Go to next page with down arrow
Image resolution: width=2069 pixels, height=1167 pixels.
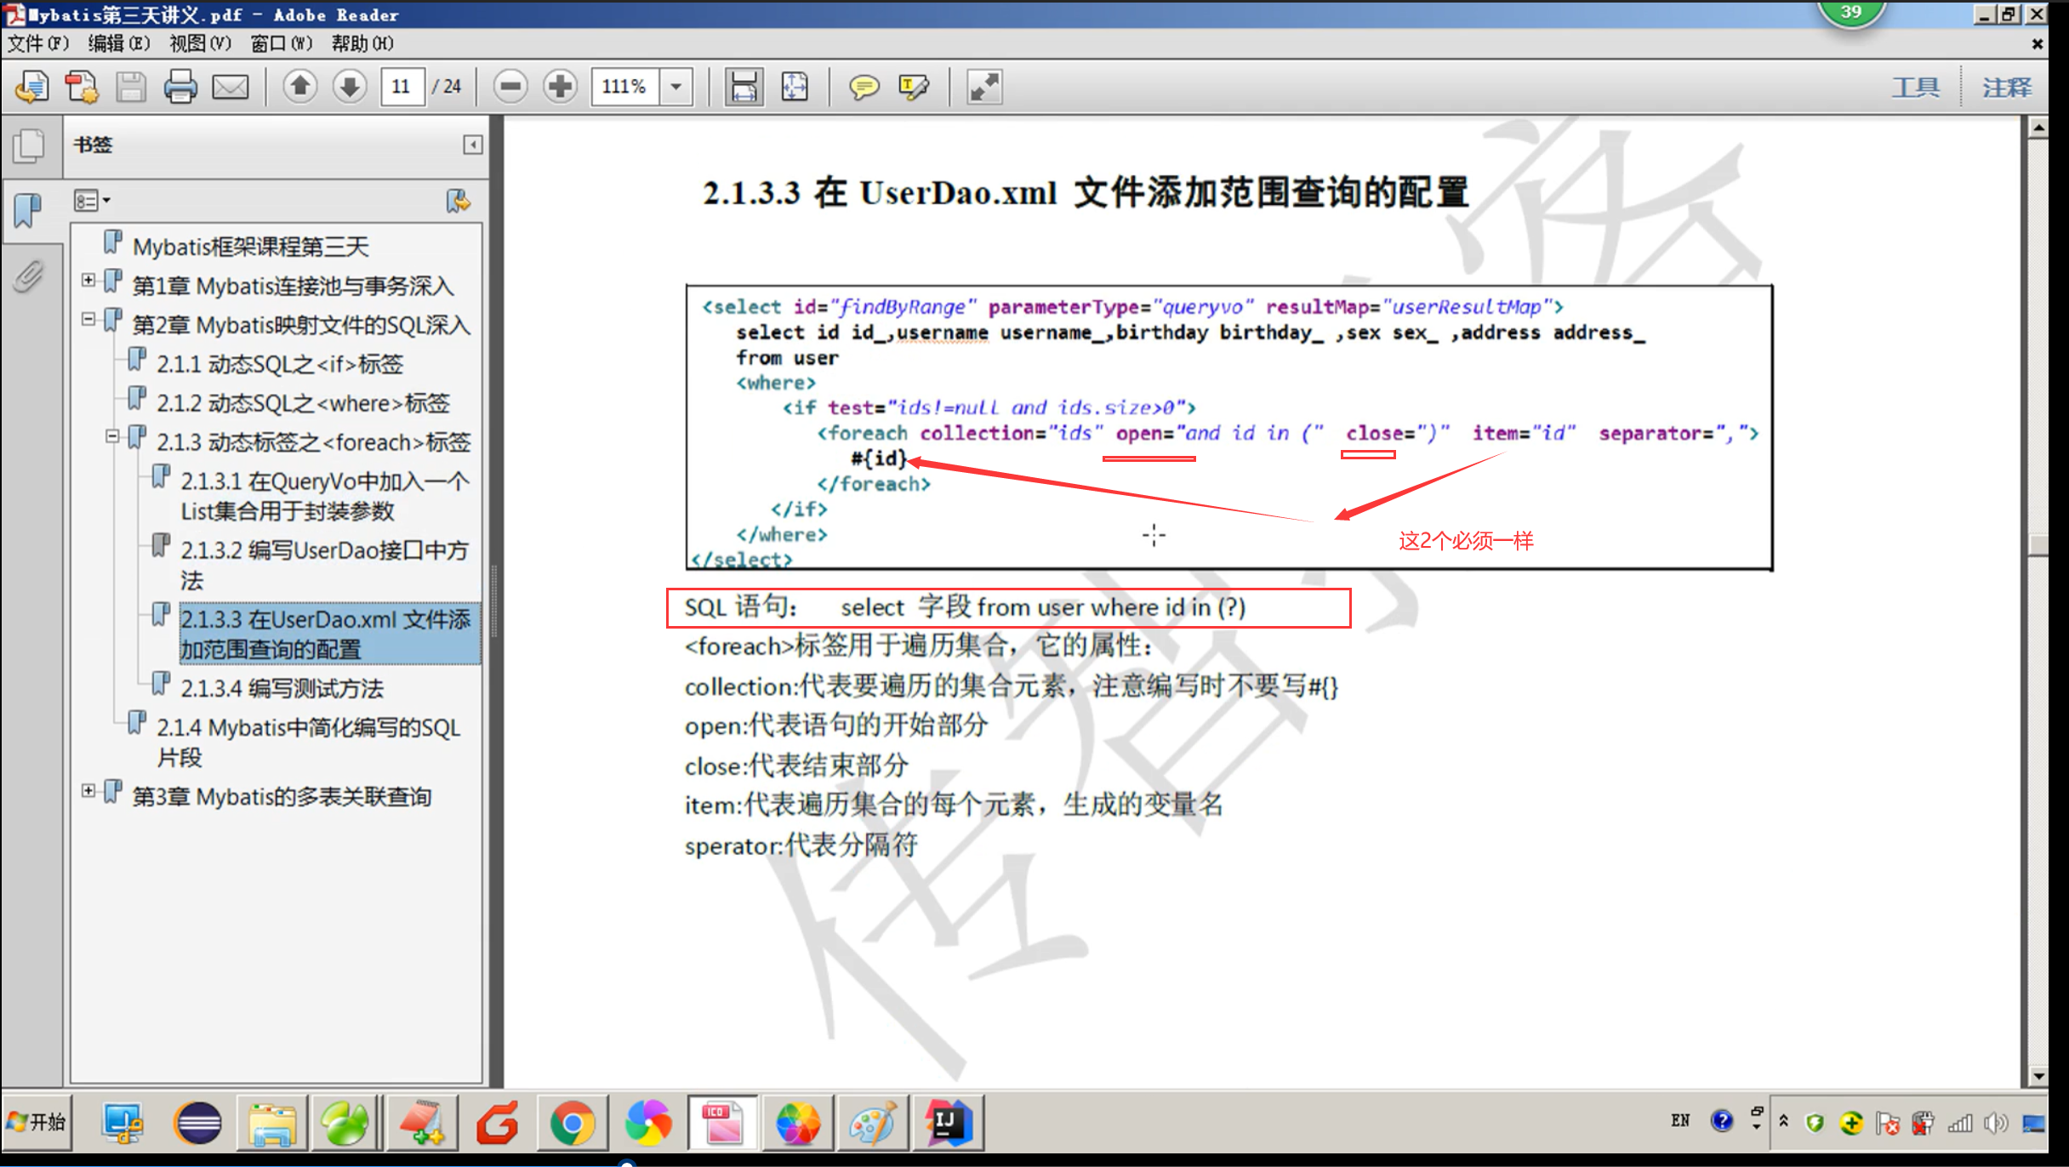tap(350, 87)
